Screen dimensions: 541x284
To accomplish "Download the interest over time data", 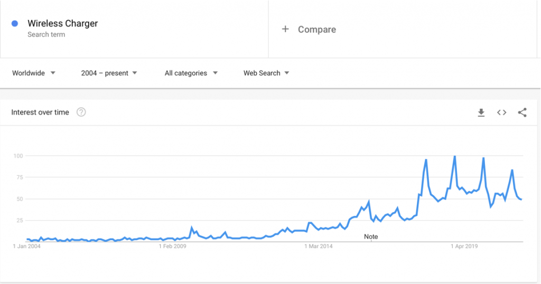I will coord(481,112).
